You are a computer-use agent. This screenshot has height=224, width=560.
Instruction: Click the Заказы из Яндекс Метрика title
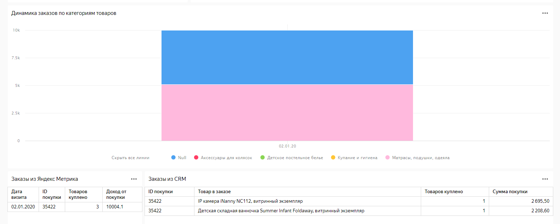pos(45,179)
